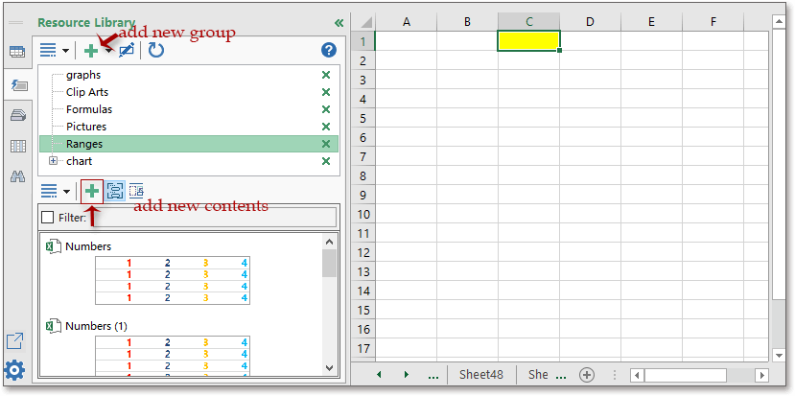Go to next sheet tab arrow
This screenshot has height=396, width=795.
click(407, 375)
